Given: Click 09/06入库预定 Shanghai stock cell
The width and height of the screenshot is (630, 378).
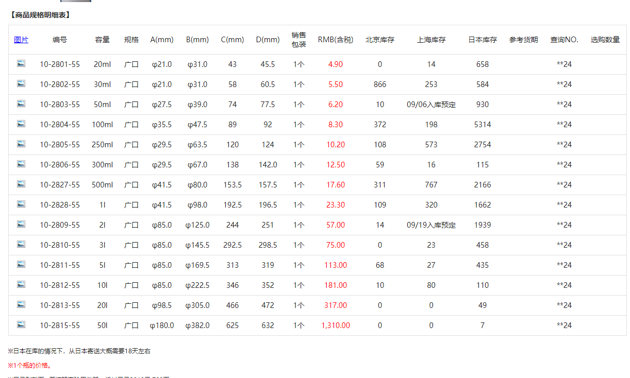Looking at the screenshot, I should tap(431, 105).
